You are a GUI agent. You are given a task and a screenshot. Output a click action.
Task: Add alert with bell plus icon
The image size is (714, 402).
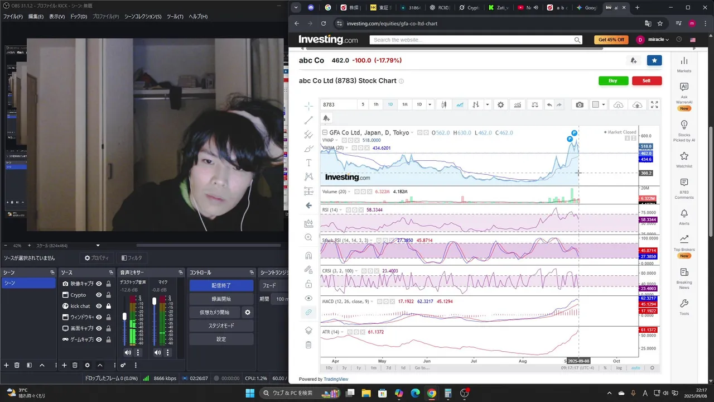pyautogui.click(x=326, y=118)
